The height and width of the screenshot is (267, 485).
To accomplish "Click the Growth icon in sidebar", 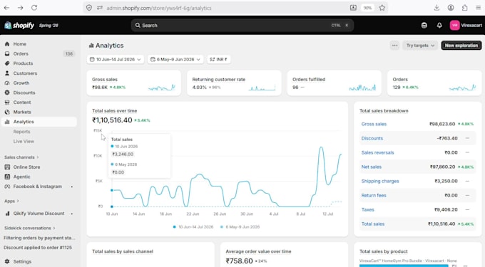I will click(x=7, y=83).
